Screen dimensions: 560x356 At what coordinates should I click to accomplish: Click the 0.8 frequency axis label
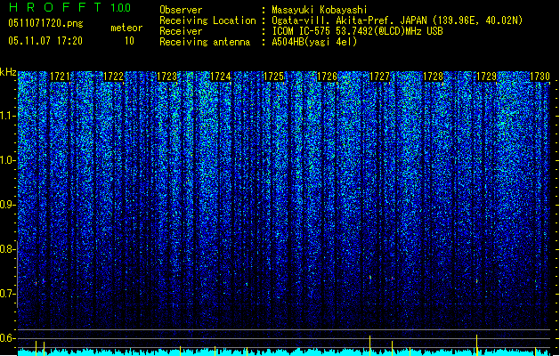point(8,249)
